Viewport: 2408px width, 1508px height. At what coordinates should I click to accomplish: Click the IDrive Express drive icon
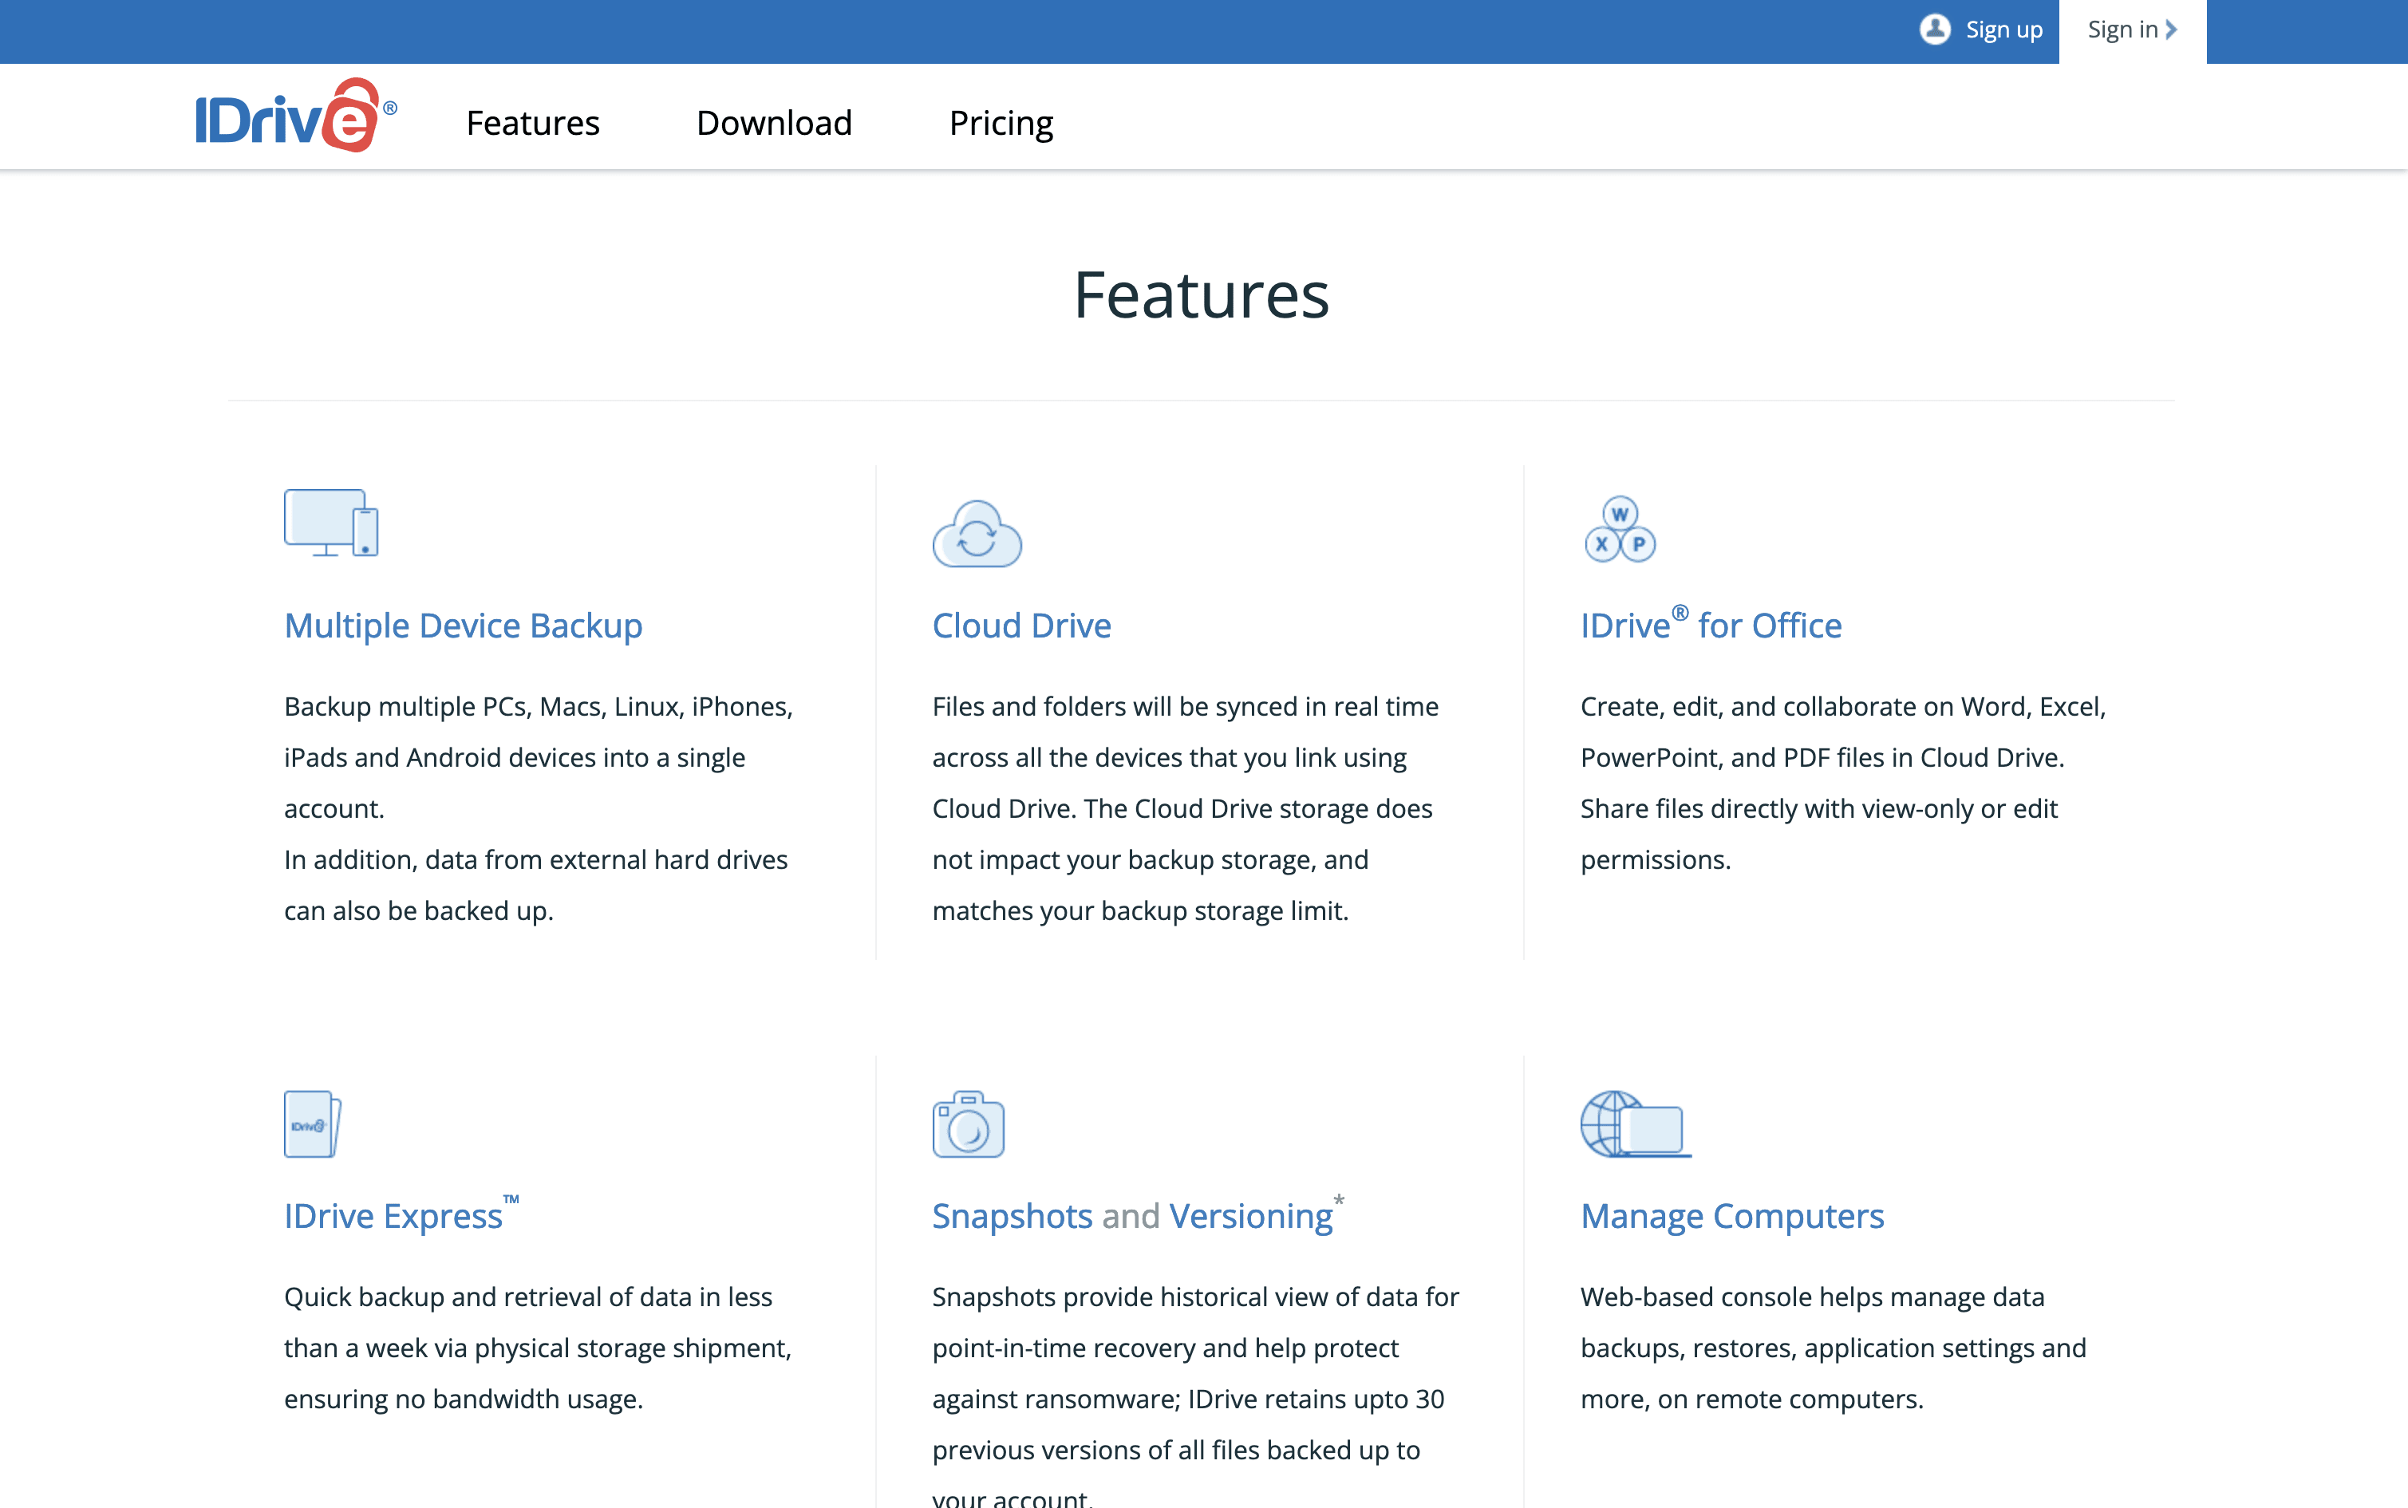[x=313, y=1124]
